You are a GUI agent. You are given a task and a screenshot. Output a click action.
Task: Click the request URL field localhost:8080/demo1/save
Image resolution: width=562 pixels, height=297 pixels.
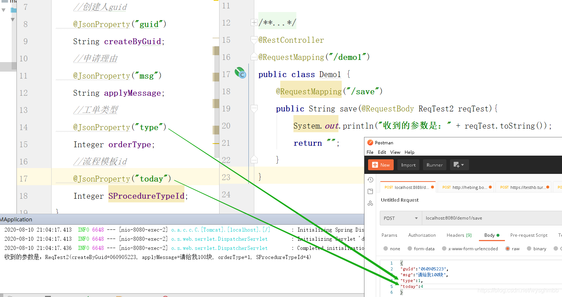point(492,218)
